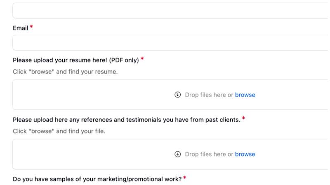Click the "Drop files here or" text for references
330x185 pixels.
pyautogui.click(x=209, y=154)
